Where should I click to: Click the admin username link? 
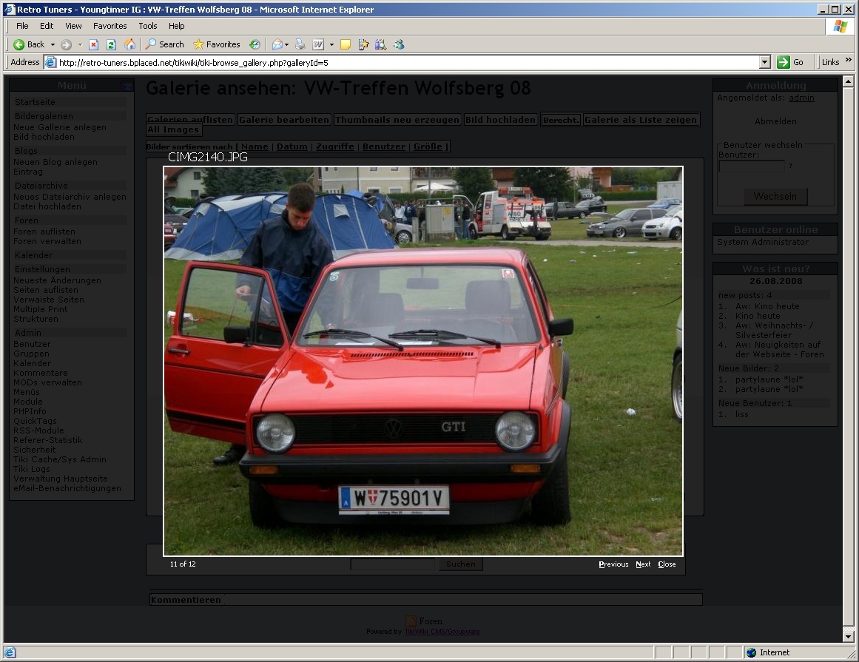[x=801, y=98]
